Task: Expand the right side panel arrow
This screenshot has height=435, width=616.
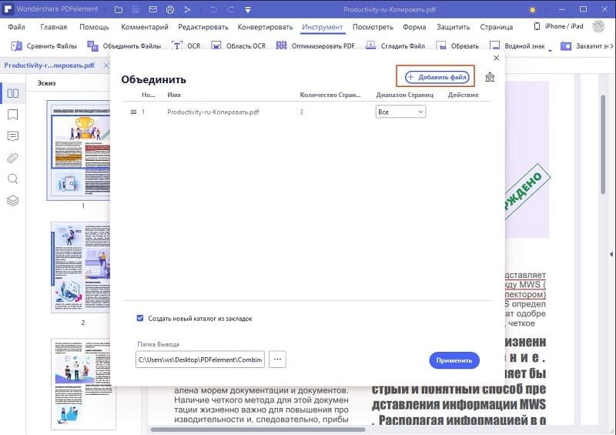Action: (611, 254)
